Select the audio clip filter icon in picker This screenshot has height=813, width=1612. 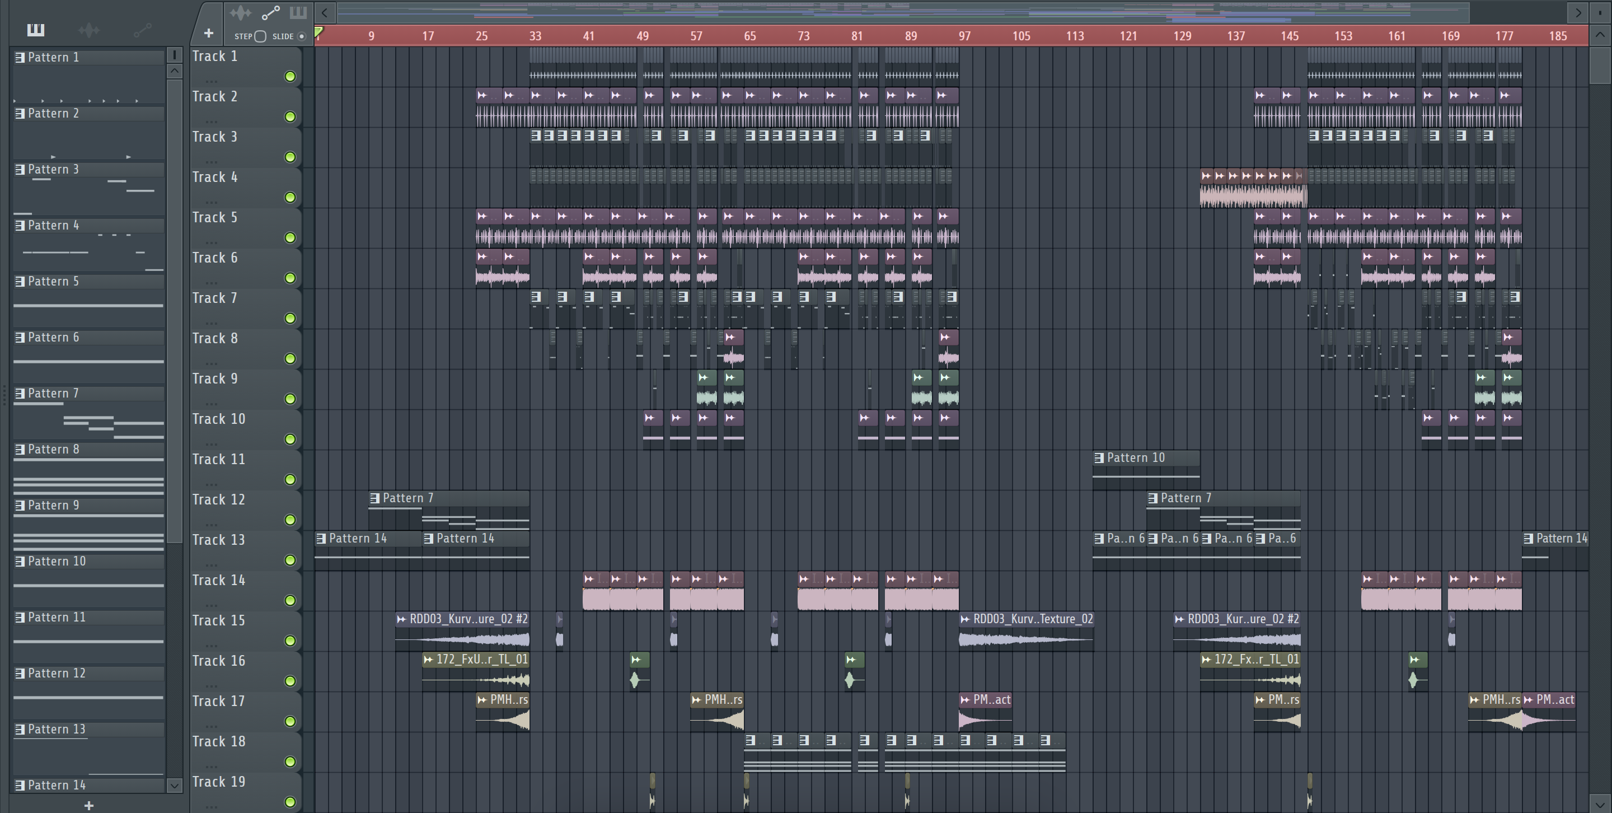pyautogui.click(x=89, y=30)
